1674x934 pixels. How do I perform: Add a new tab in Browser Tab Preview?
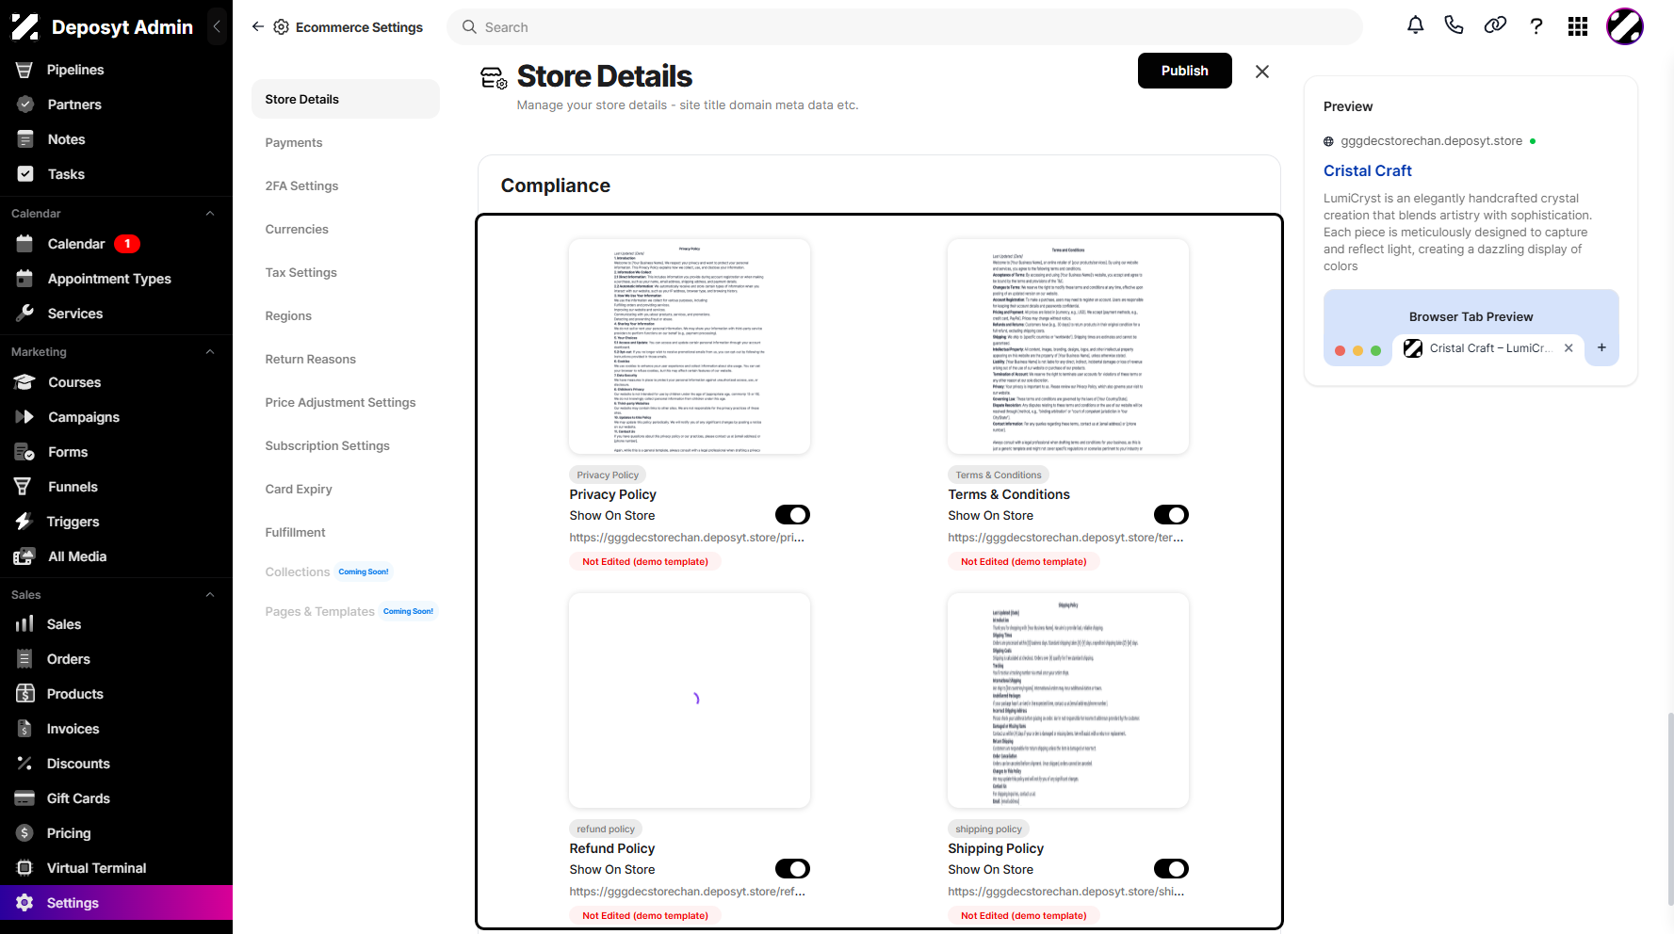tap(1601, 348)
